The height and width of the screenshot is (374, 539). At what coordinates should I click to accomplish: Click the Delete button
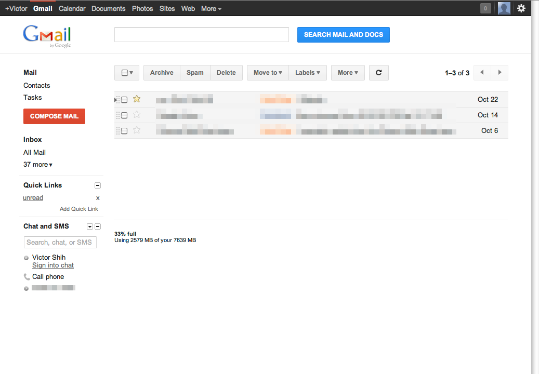pyautogui.click(x=226, y=73)
